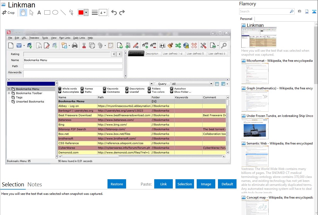The height and width of the screenshot is (215, 318).
Task: Activate the hand pan tool
Action: pos(23,12)
